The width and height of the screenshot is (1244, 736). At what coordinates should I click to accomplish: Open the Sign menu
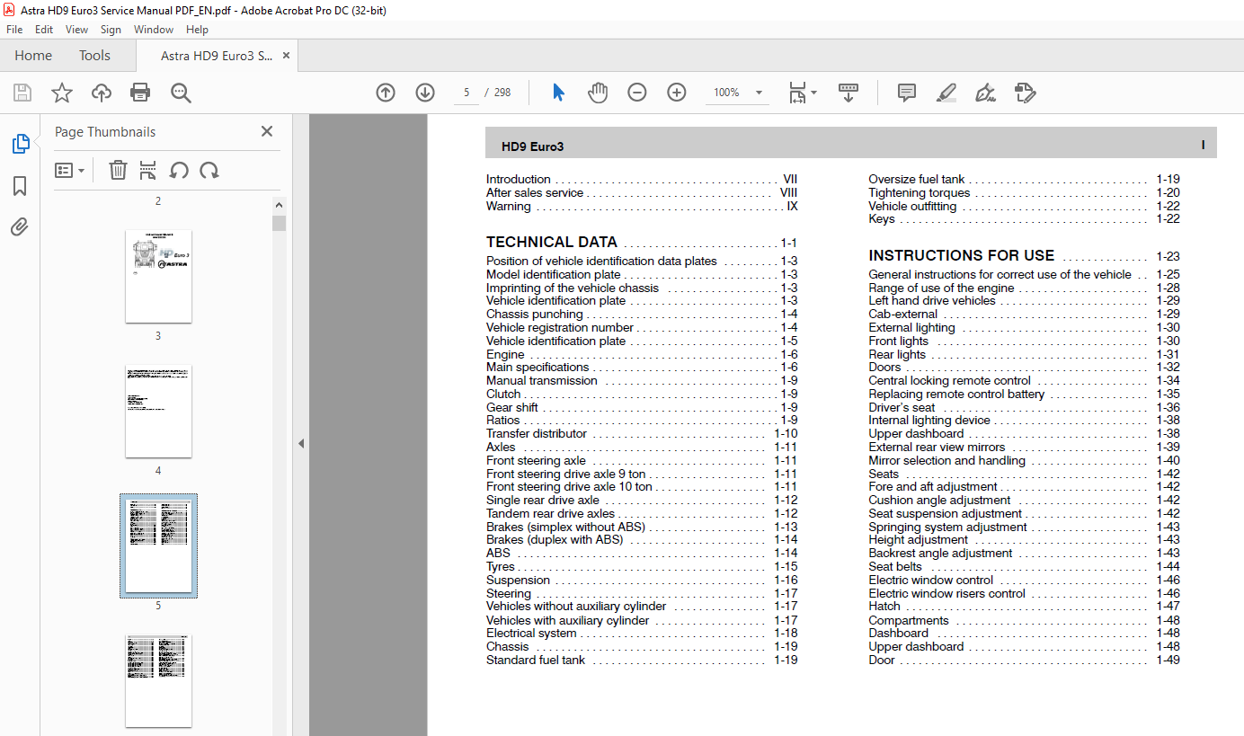[x=111, y=30]
